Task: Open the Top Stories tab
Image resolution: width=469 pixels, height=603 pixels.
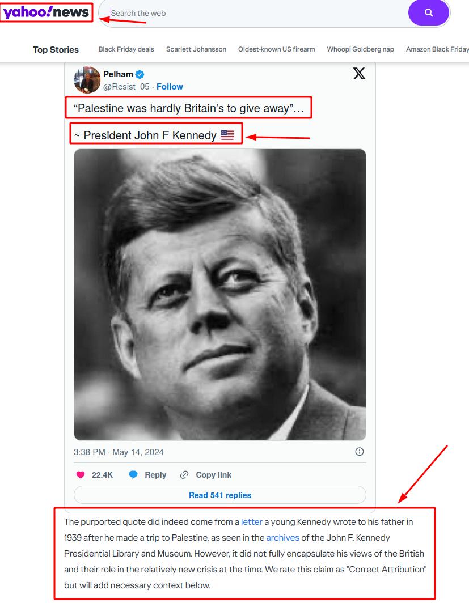Action: click(56, 49)
